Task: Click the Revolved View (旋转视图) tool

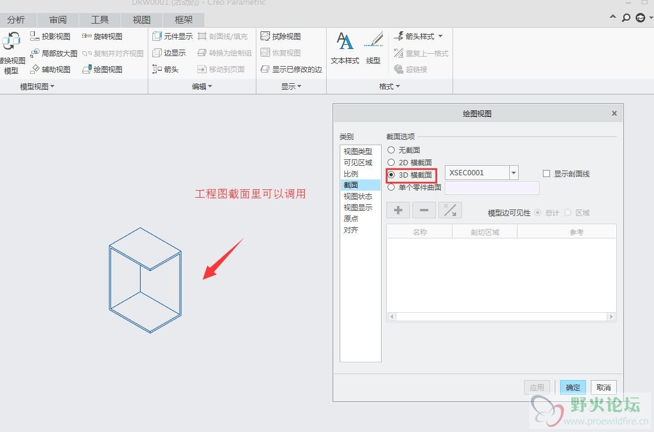Action: [102, 36]
